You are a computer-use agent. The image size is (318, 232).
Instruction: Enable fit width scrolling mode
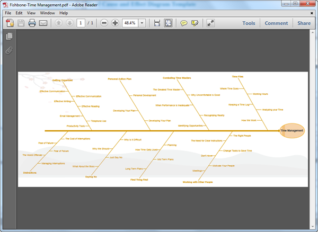pyautogui.click(x=157, y=23)
